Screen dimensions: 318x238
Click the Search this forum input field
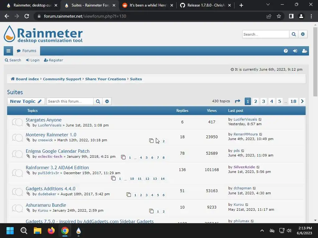click(70, 101)
